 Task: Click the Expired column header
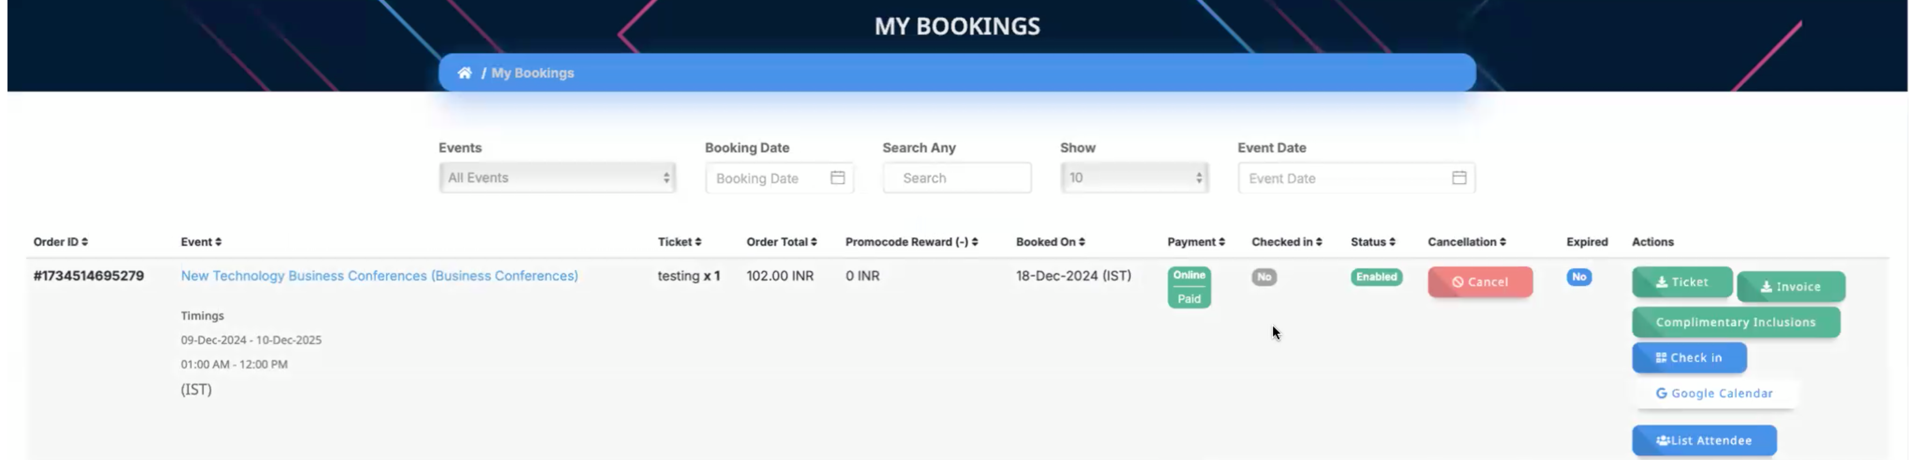(1587, 242)
